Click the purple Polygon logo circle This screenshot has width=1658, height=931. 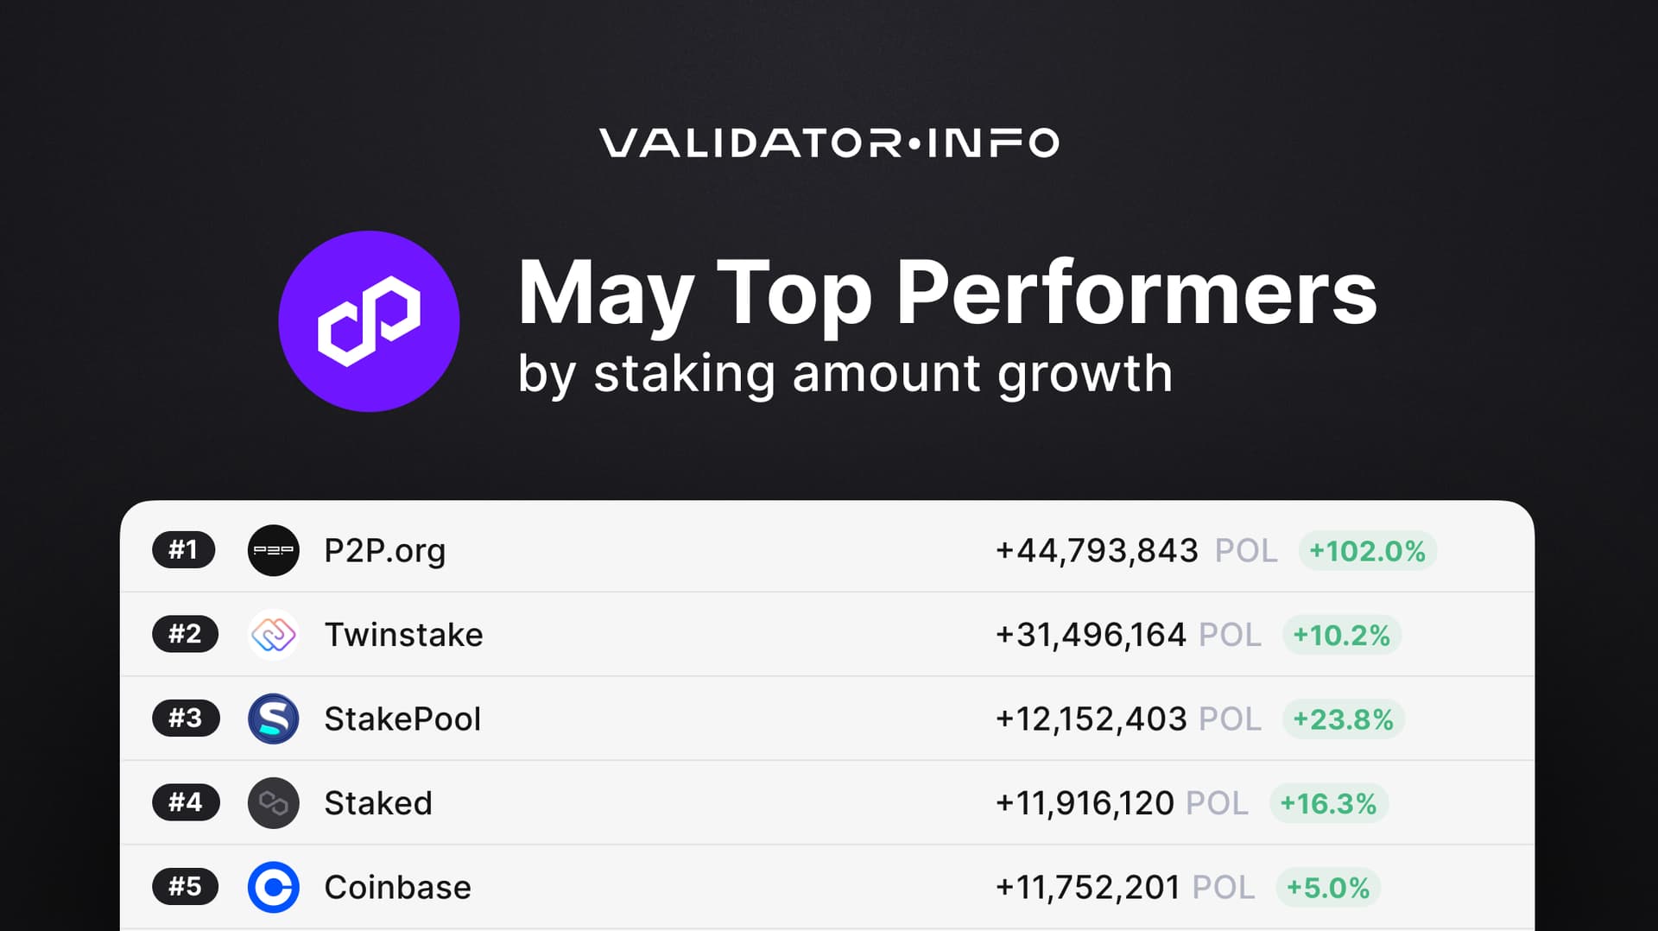(369, 321)
